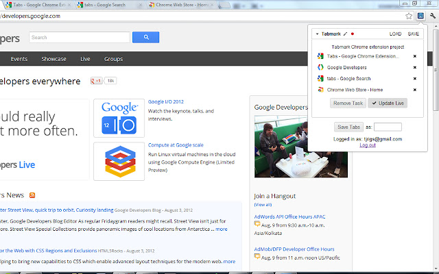Open the Live menu item
Image resolution: width=439 pixels, height=274 pixels.
tap(85, 59)
